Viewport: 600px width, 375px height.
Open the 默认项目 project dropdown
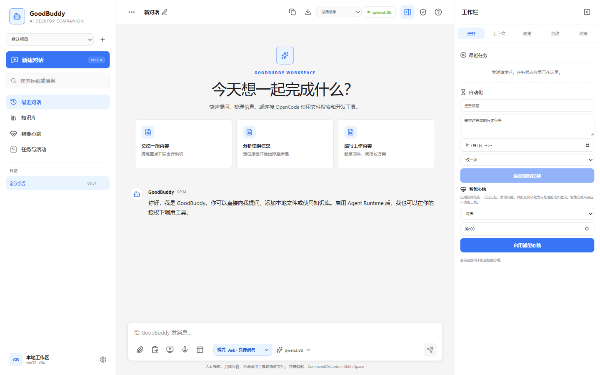(x=50, y=40)
